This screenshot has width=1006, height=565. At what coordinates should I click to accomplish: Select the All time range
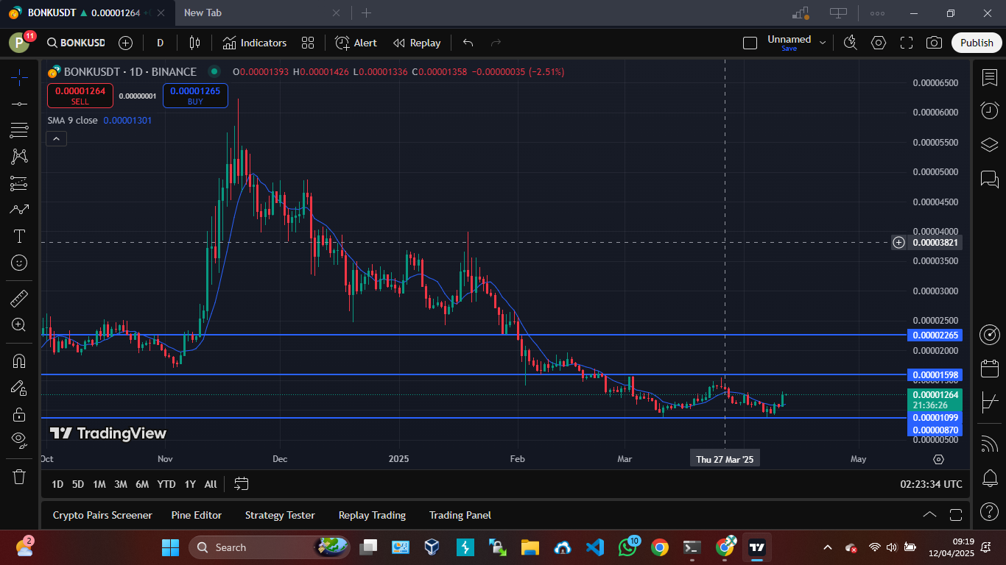[x=211, y=484]
